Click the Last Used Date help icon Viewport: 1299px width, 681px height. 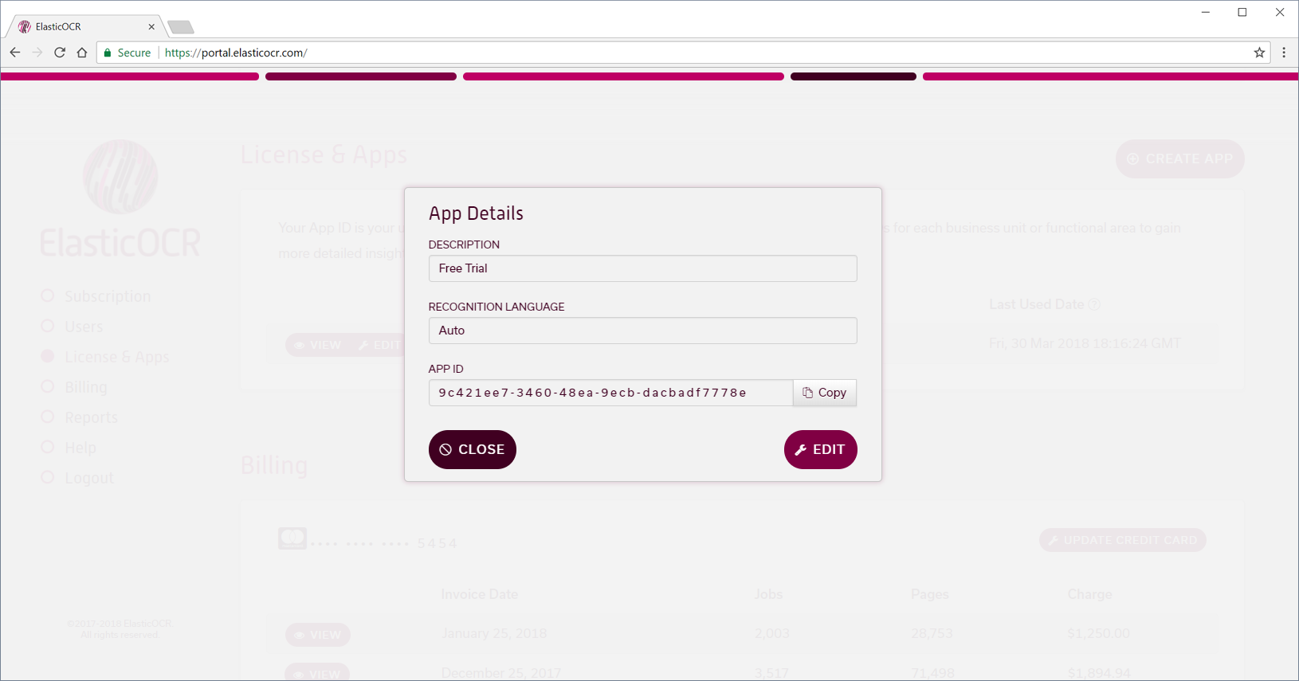coord(1094,305)
